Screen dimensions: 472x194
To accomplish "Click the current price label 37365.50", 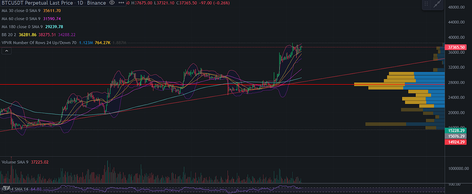I will click(455, 47).
